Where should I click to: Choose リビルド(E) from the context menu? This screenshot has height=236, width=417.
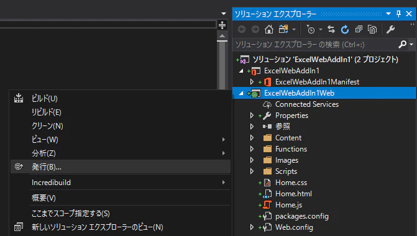[x=121, y=112]
